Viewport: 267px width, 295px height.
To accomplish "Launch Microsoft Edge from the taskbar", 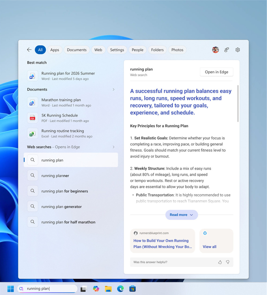I will click(120, 289).
